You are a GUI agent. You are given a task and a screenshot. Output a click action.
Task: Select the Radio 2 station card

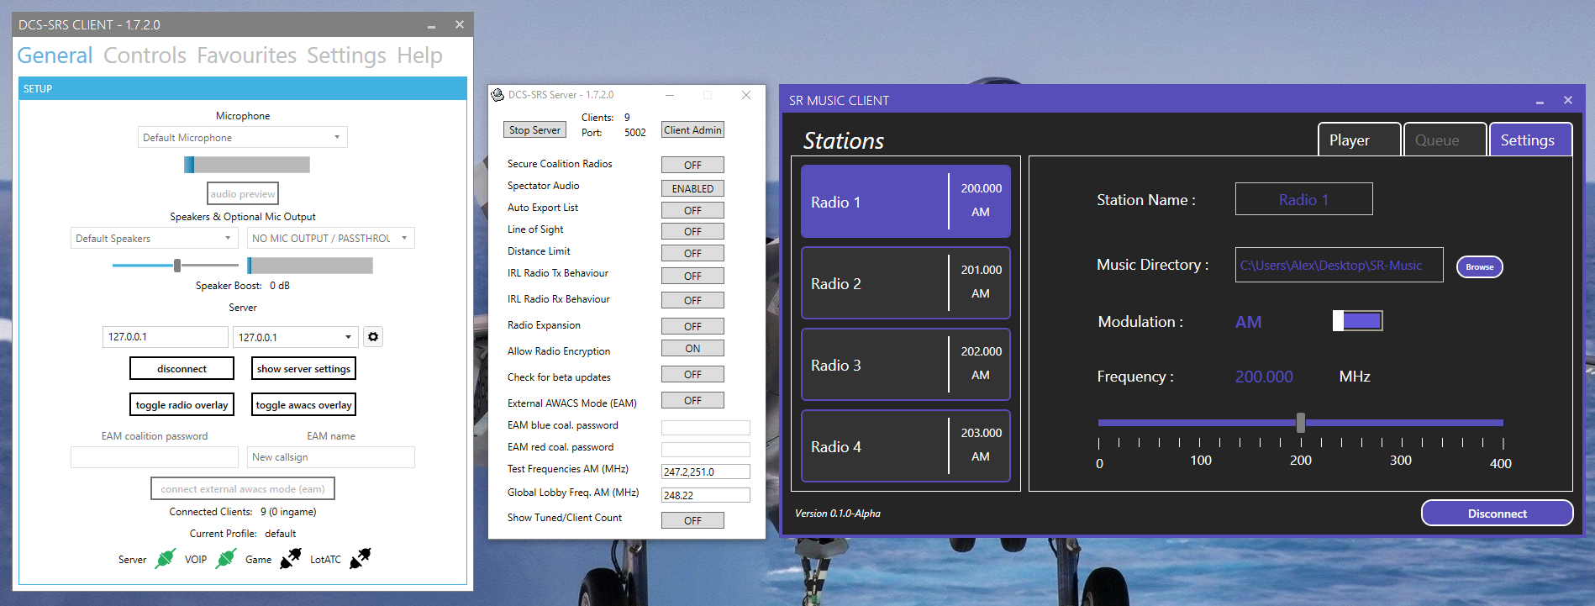click(905, 282)
